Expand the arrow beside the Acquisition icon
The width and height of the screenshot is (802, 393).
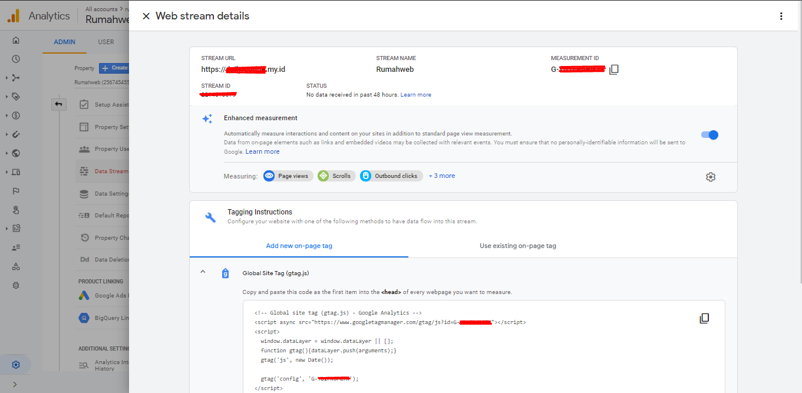click(6, 78)
